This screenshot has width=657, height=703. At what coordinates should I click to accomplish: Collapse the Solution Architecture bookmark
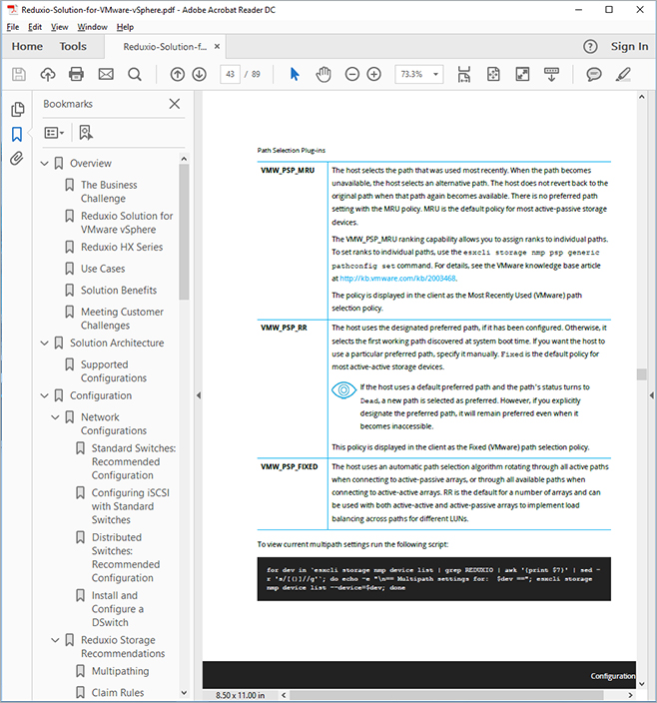click(44, 343)
